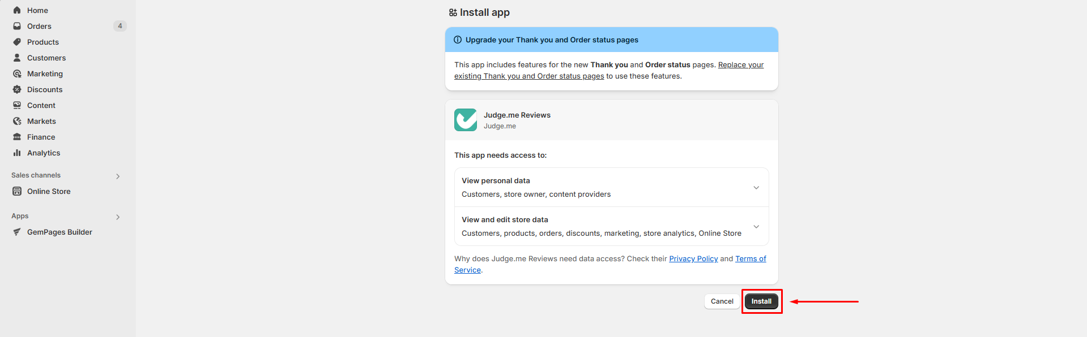
Task: Open the Finance menu item
Action: [41, 137]
